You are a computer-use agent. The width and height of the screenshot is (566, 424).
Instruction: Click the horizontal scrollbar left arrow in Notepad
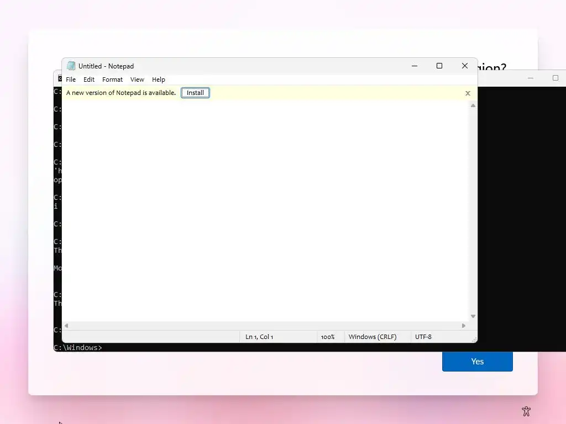66,326
